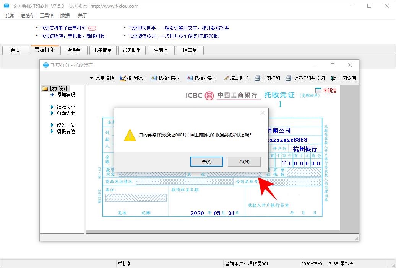Select 修改字体 in the tree

66,125
